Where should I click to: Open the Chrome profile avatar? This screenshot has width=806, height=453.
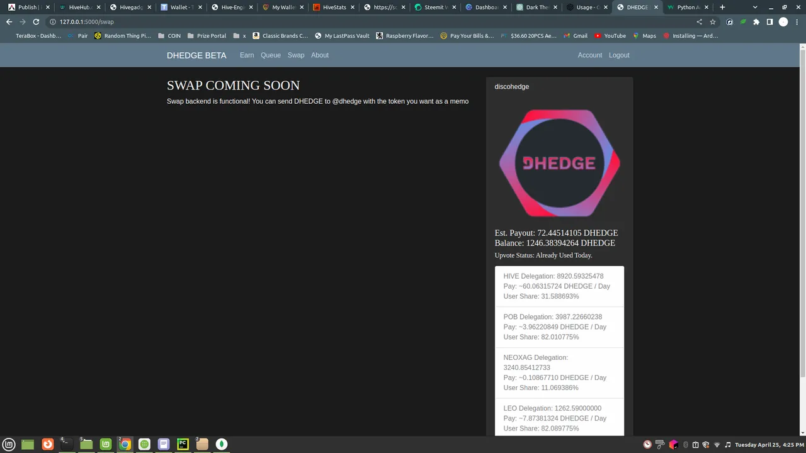[783, 21]
